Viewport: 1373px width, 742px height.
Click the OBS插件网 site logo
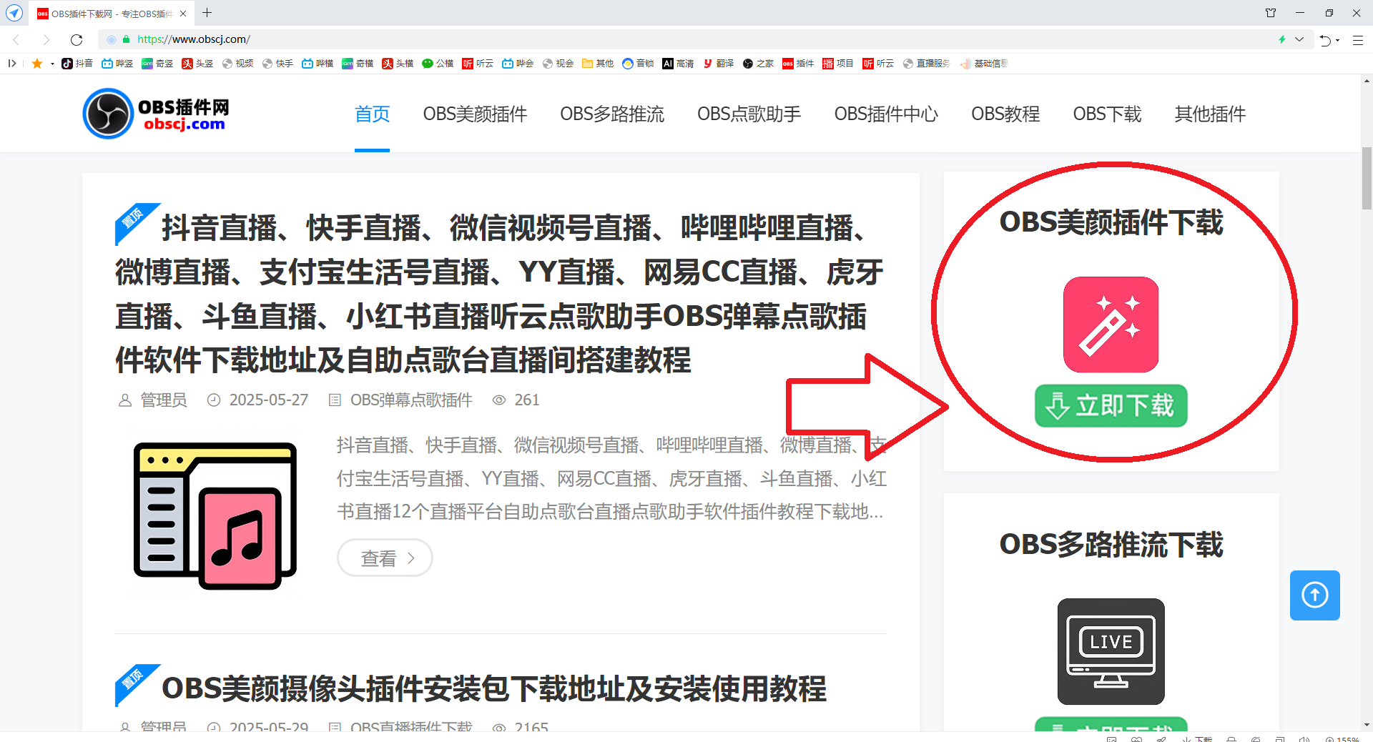coord(156,114)
